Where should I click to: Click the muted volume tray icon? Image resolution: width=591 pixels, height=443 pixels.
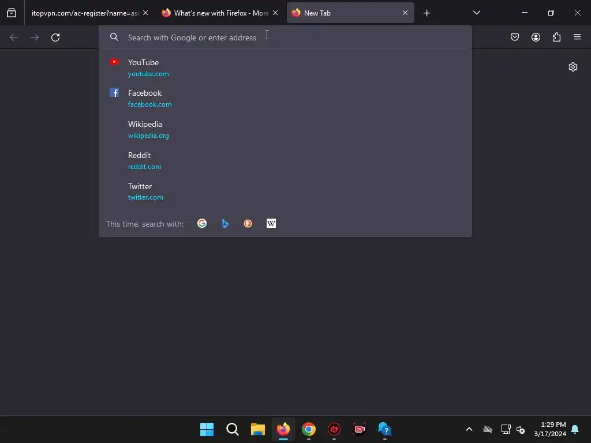point(521,429)
